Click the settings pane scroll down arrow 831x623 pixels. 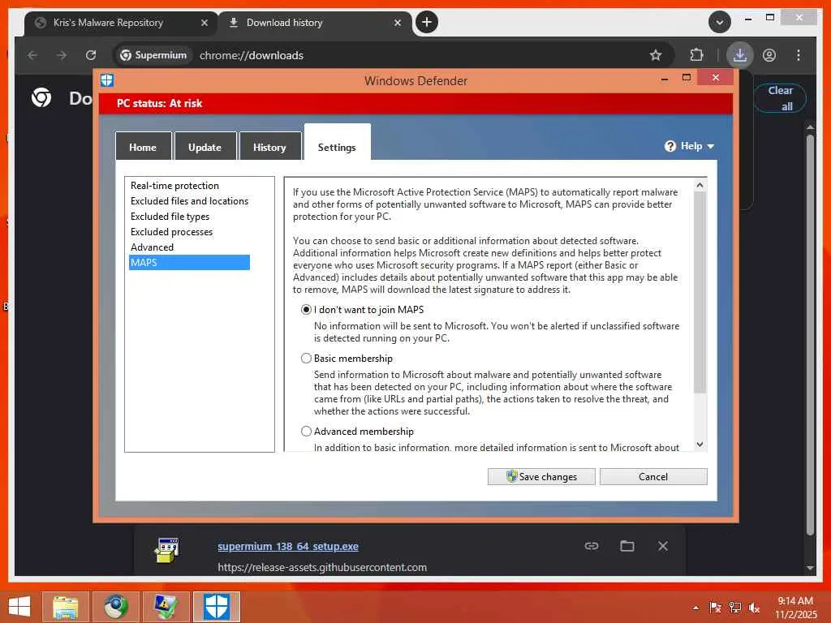coord(700,445)
